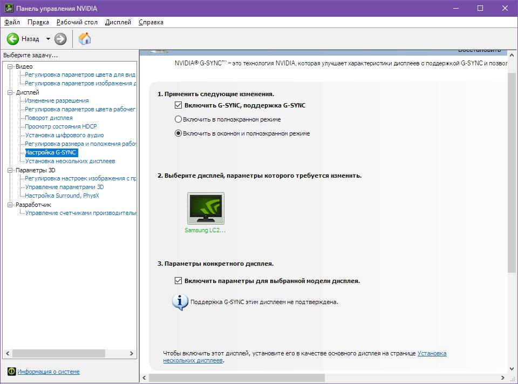Open the Back history dropdown arrow
This screenshot has width=518, height=384.
pos(48,39)
